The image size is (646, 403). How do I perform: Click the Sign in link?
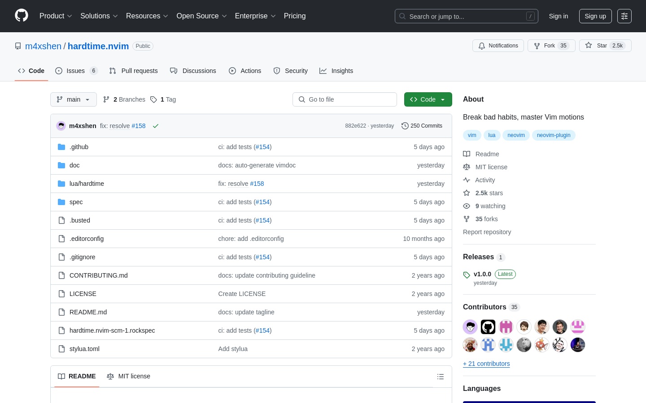559,16
